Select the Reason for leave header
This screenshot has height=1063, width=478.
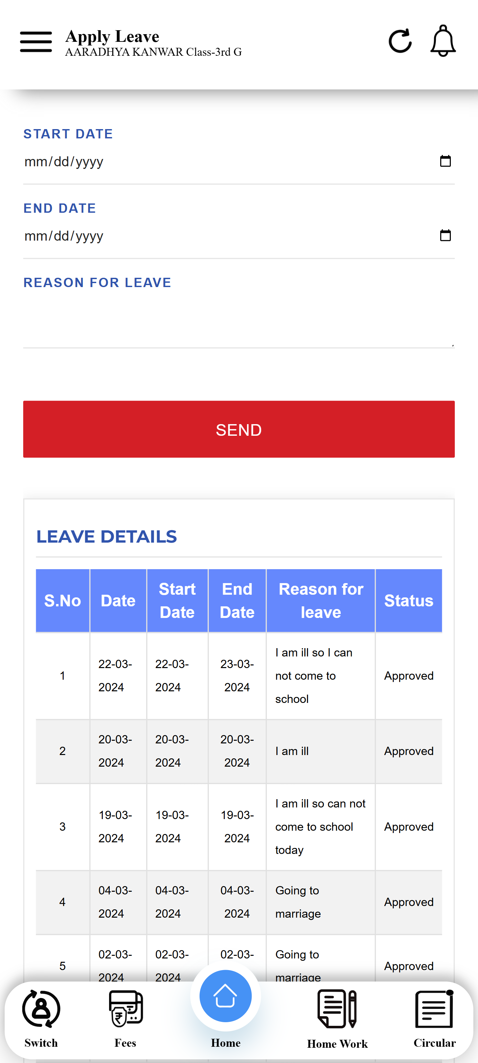[x=321, y=600]
